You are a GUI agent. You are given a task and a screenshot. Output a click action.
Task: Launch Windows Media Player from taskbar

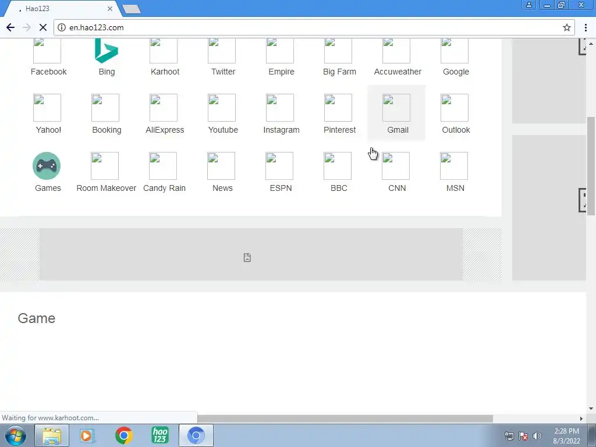pyautogui.click(x=87, y=435)
